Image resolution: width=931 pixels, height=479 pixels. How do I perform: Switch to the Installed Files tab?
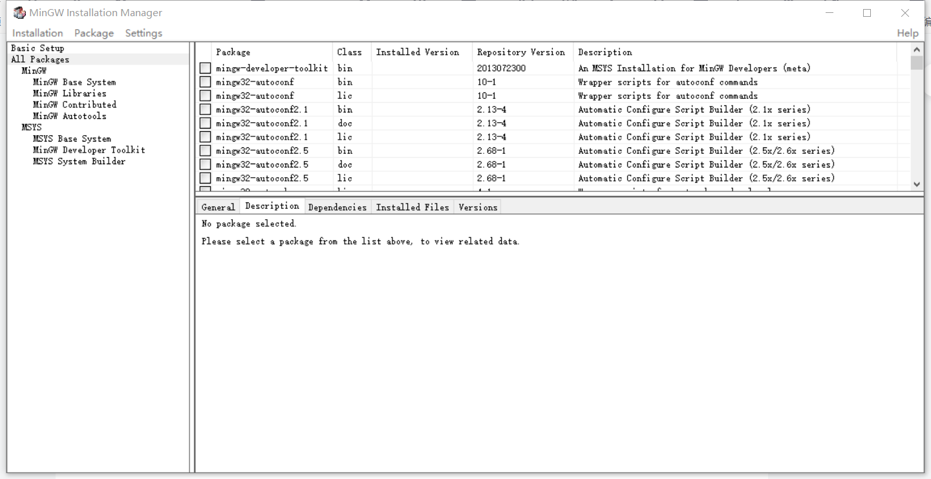[x=412, y=207]
